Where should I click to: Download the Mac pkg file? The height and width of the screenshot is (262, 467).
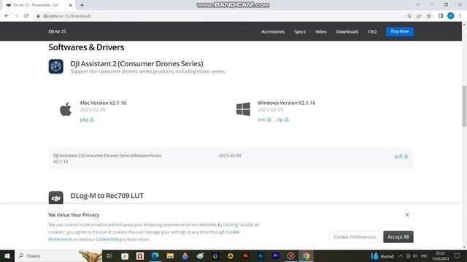87,119
